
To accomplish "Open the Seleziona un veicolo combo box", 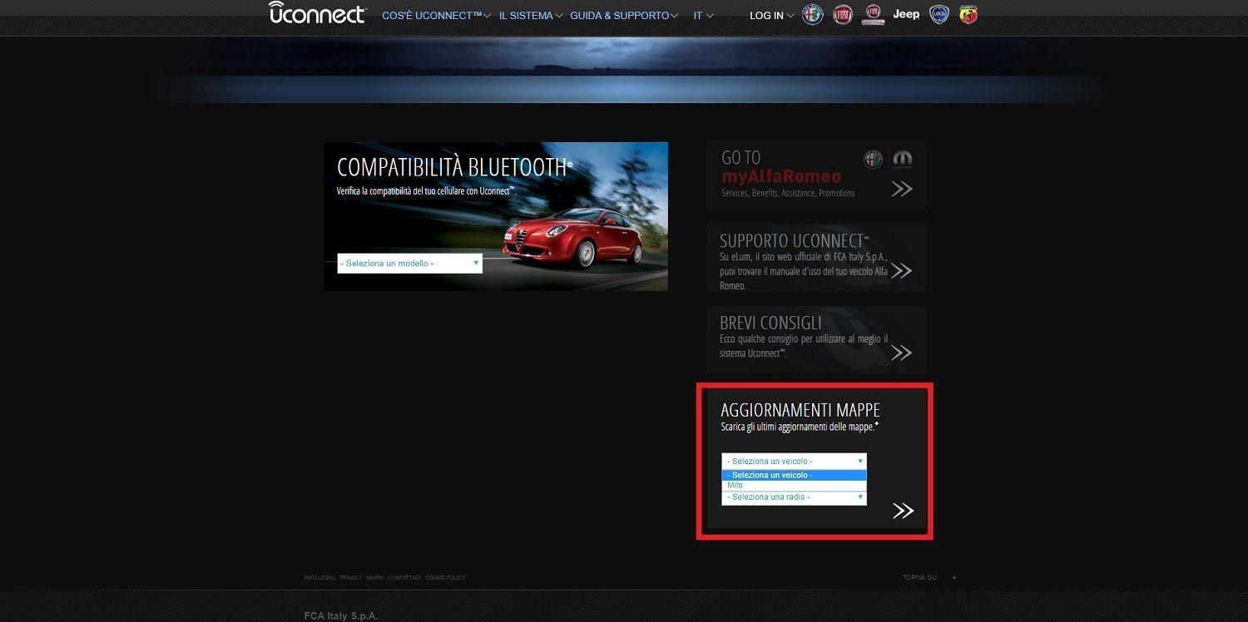I will coord(794,461).
